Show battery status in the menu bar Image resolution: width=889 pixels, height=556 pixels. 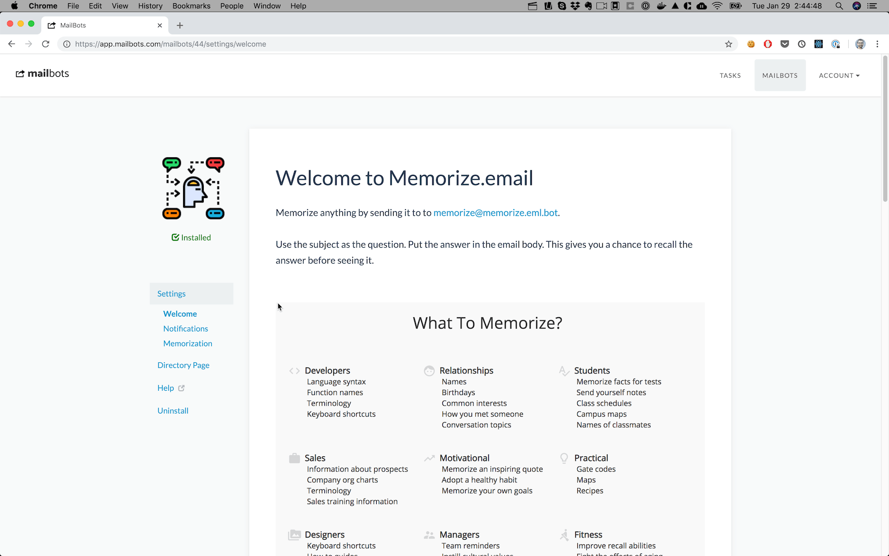coord(736,6)
